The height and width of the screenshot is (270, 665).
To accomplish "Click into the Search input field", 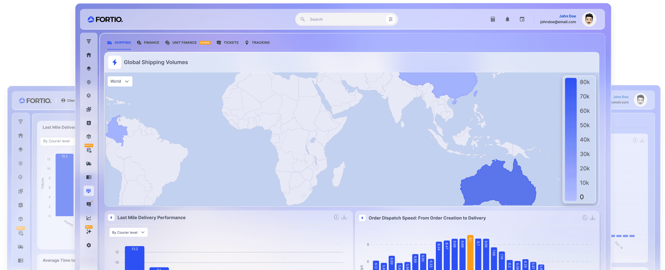I will tap(346, 19).
